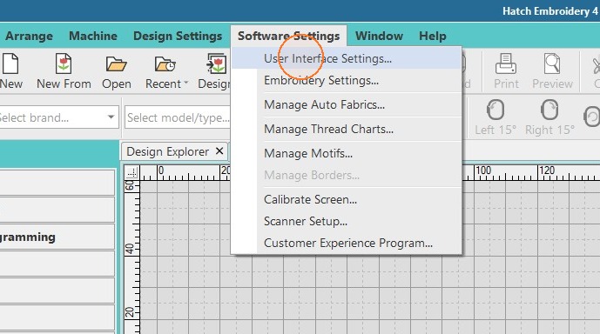The width and height of the screenshot is (600, 334).
Task: Open the Machine menu
Action: (x=93, y=36)
